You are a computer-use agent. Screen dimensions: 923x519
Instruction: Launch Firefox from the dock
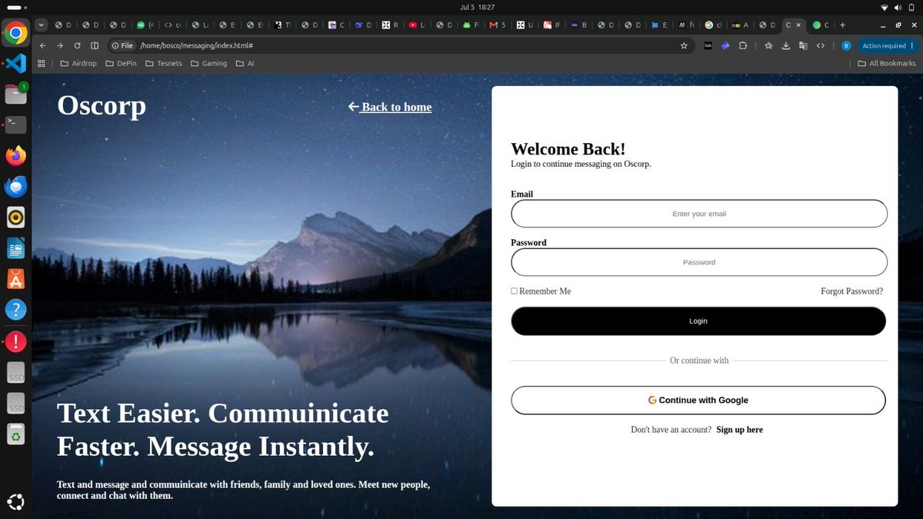coord(15,156)
